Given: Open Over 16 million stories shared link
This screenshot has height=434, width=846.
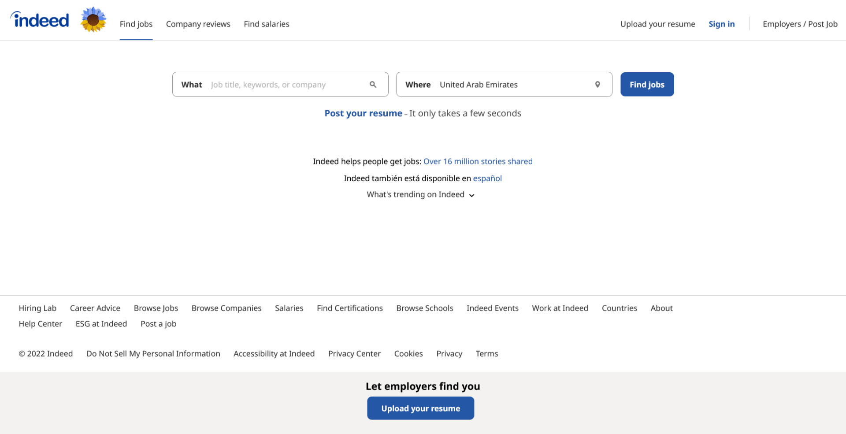Looking at the screenshot, I should click(478, 161).
